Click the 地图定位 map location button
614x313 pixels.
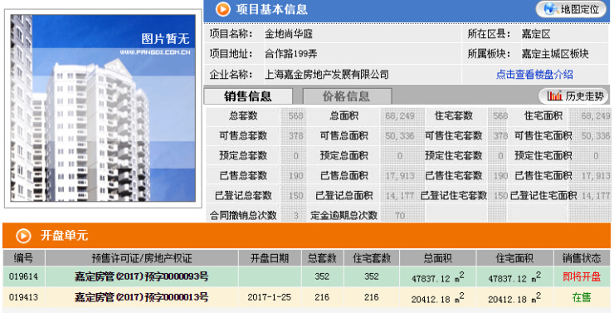(572, 9)
